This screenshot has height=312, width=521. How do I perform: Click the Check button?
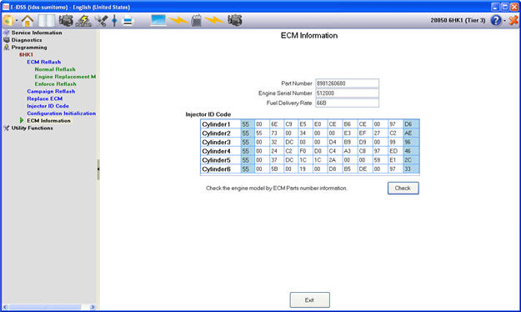[403, 188]
